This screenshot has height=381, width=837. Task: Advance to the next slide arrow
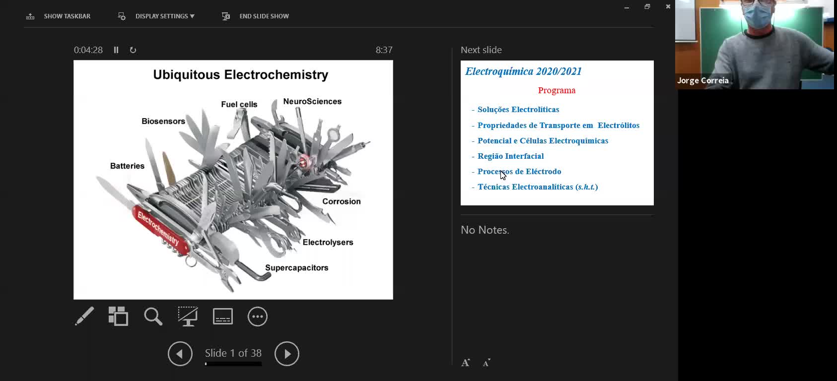(287, 354)
